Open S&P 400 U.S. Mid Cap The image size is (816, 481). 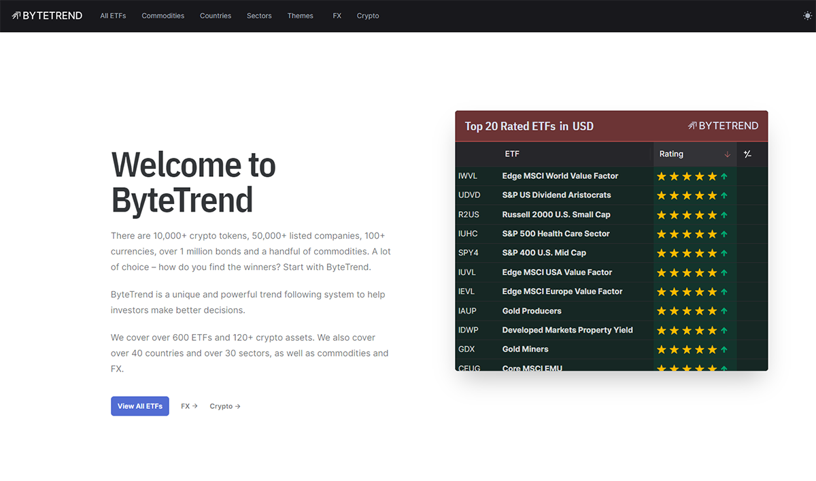pos(544,253)
